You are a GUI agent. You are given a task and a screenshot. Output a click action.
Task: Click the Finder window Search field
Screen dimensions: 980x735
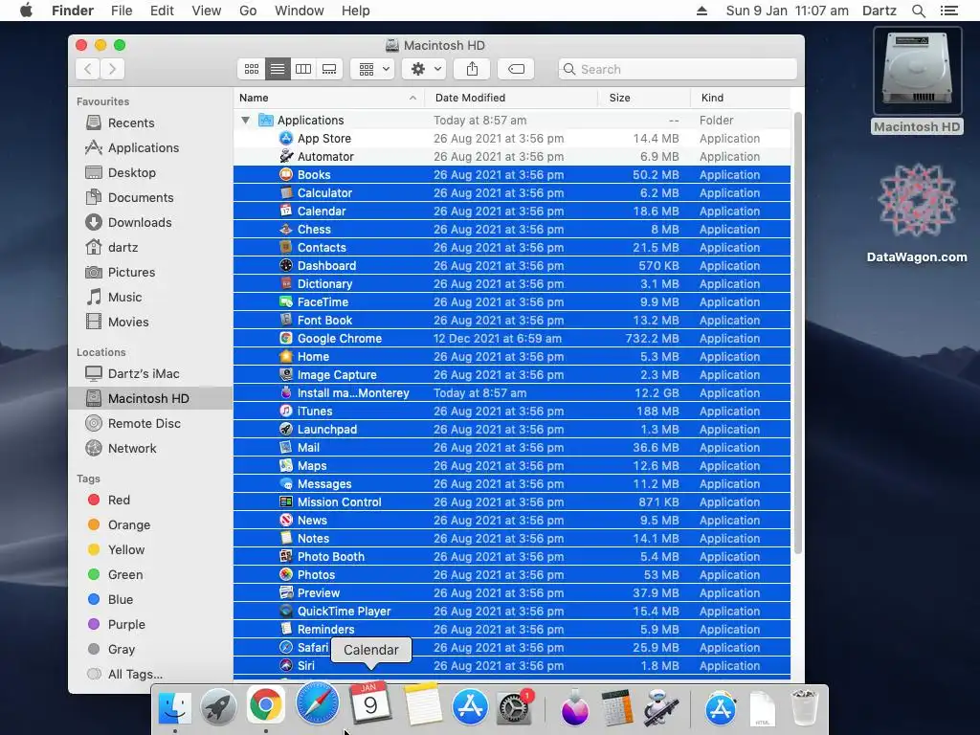point(678,69)
